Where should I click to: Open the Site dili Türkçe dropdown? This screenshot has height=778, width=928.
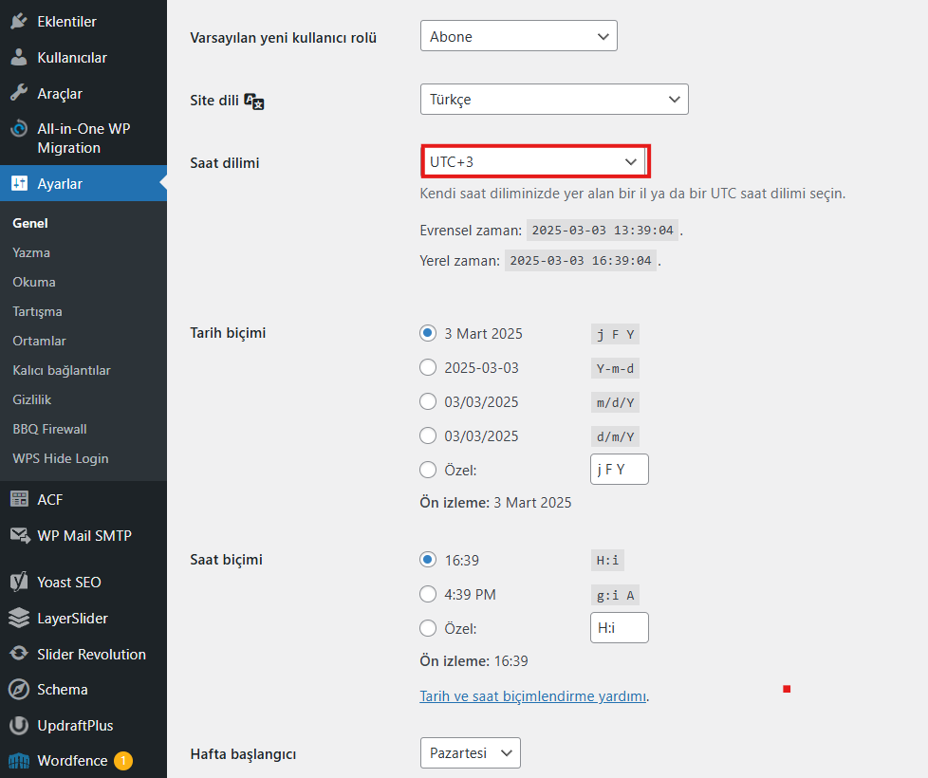[554, 99]
